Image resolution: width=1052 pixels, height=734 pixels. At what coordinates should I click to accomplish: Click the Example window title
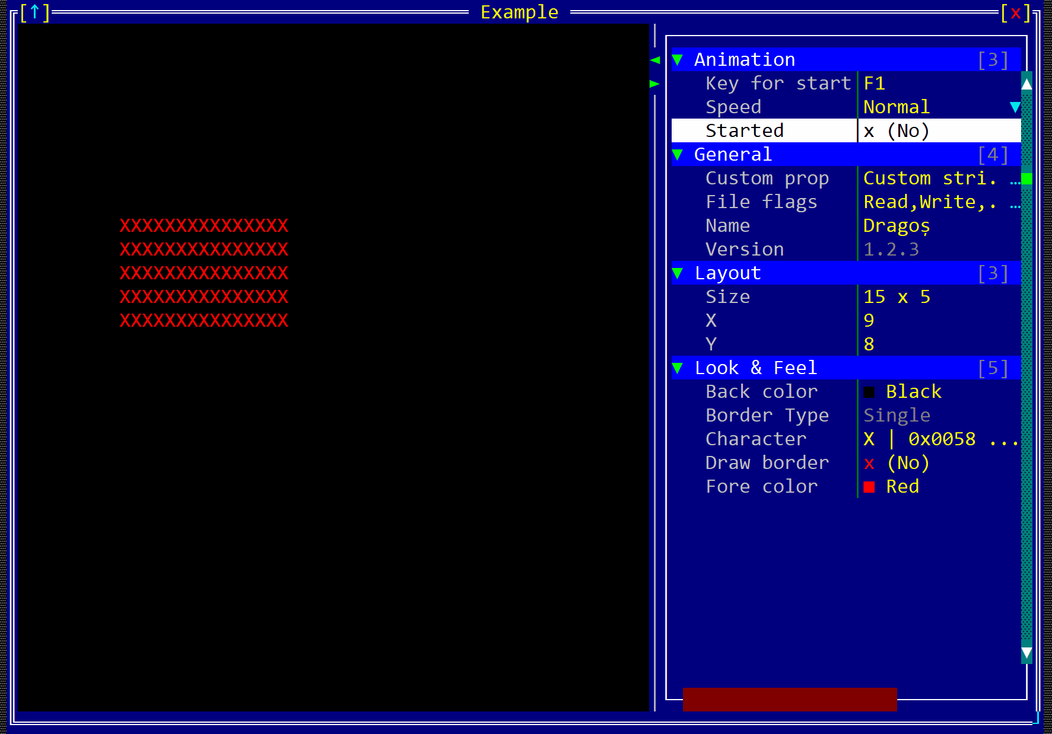[519, 12]
